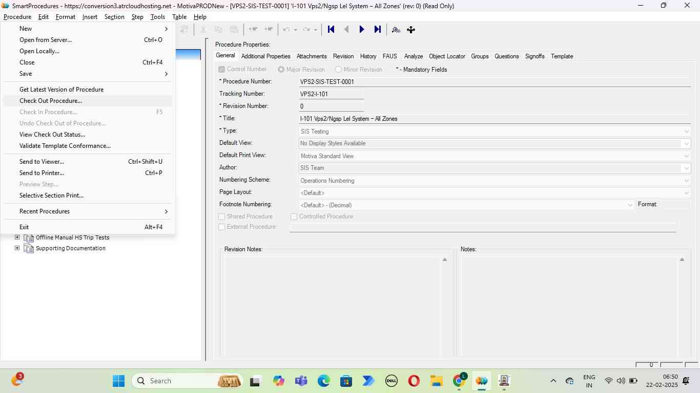Open Opera browser from taskbar
Screen dimensions: 700x393
coord(414,381)
